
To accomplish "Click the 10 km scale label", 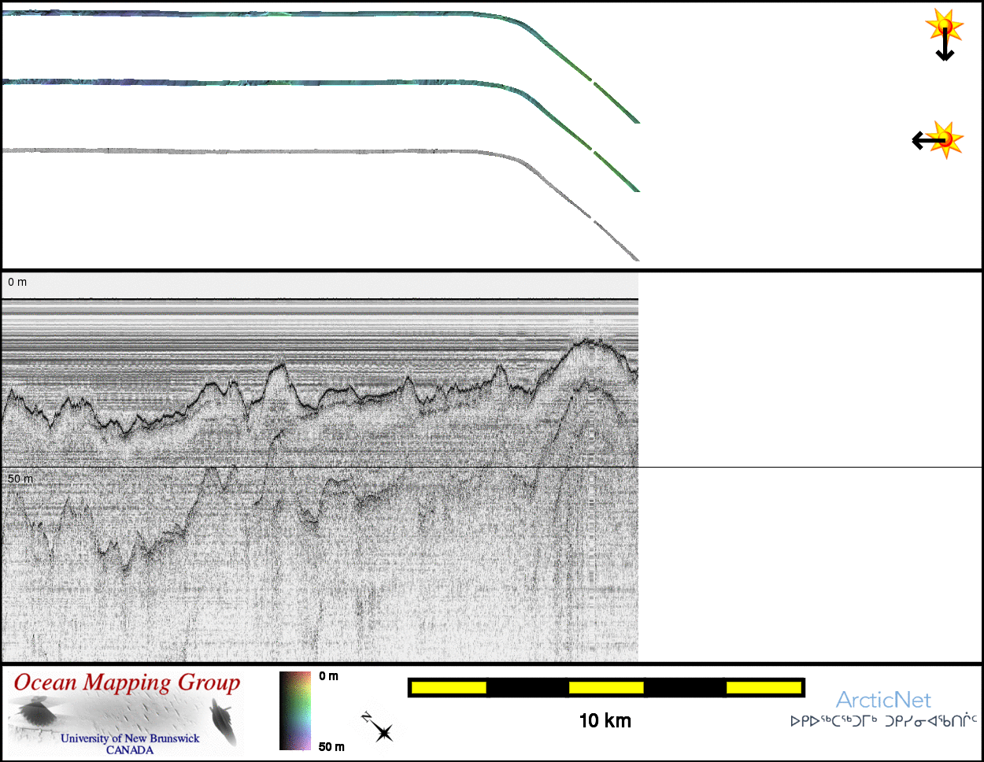I will (605, 720).
